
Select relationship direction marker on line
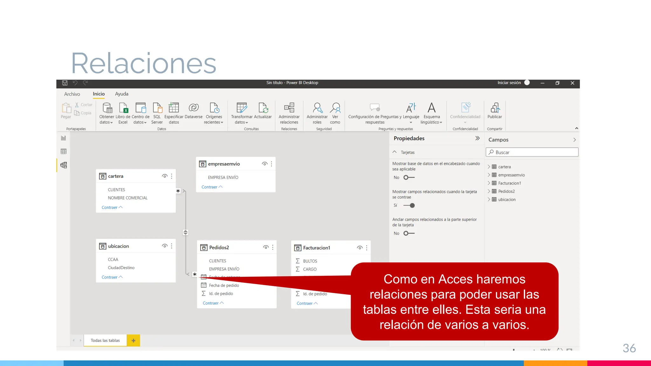(x=186, y=233)
